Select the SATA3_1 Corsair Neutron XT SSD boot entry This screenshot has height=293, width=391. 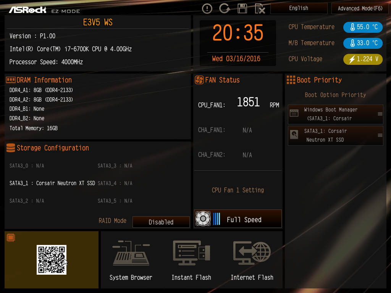[x=335, y=135]
